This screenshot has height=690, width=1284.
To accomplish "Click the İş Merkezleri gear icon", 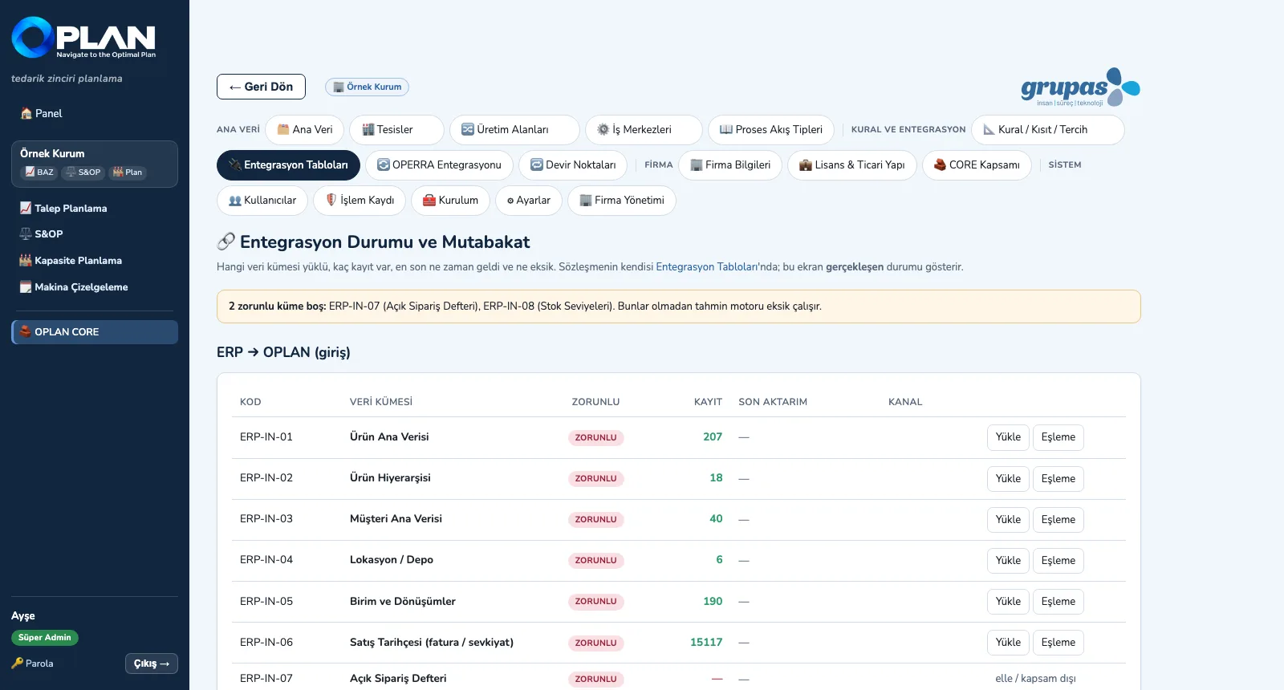I will tap(603, 129).
